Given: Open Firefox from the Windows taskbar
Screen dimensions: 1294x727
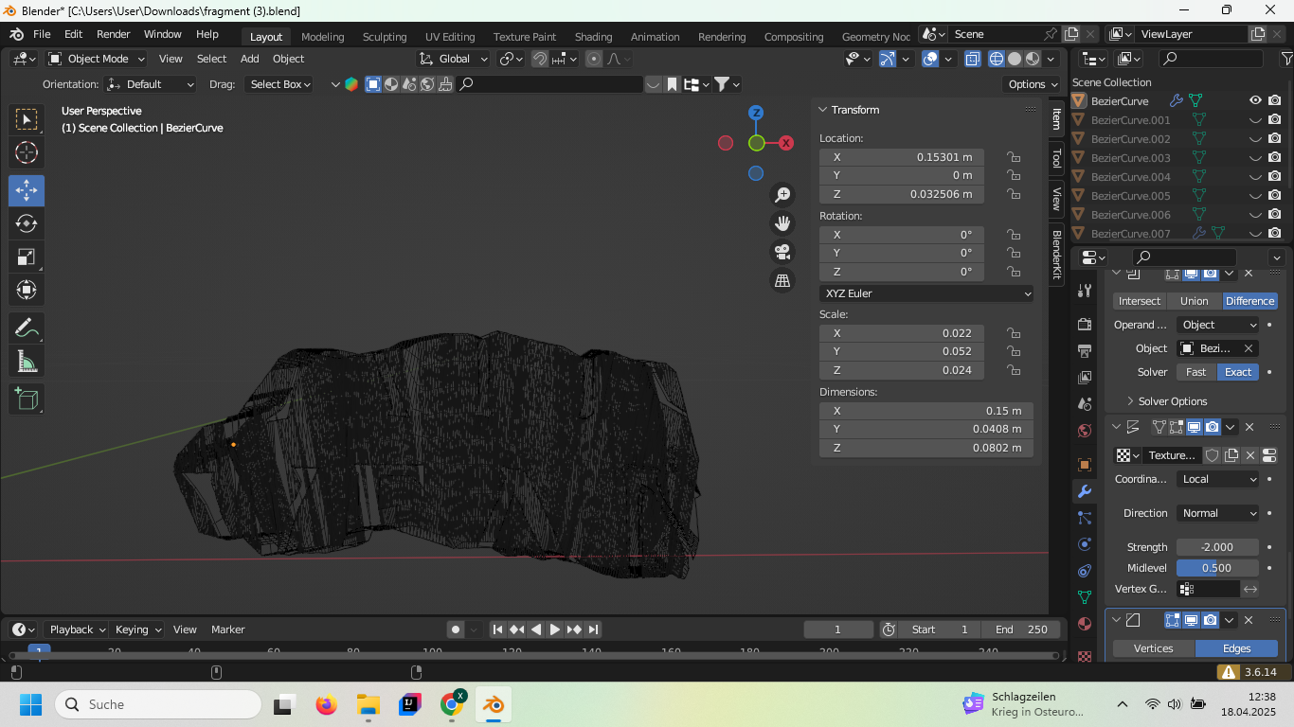Looking at the screenshot, I should [x=326, y=704].
